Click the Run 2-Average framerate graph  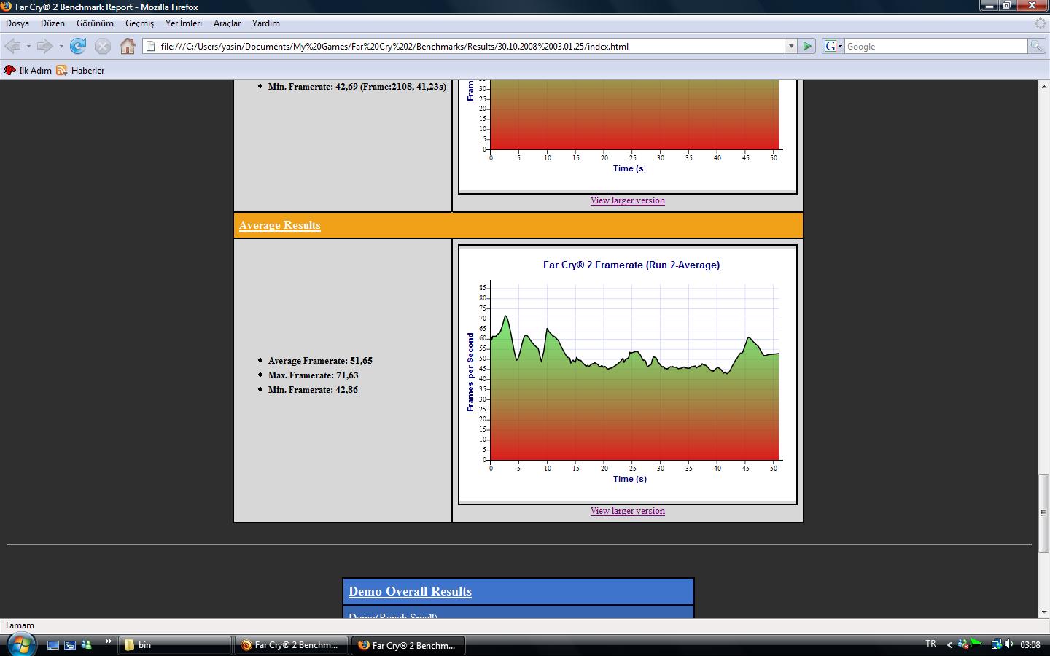coord(628,375)
